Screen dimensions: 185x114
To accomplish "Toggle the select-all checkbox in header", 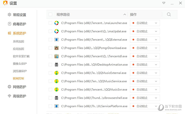I will tap(50, 15).
